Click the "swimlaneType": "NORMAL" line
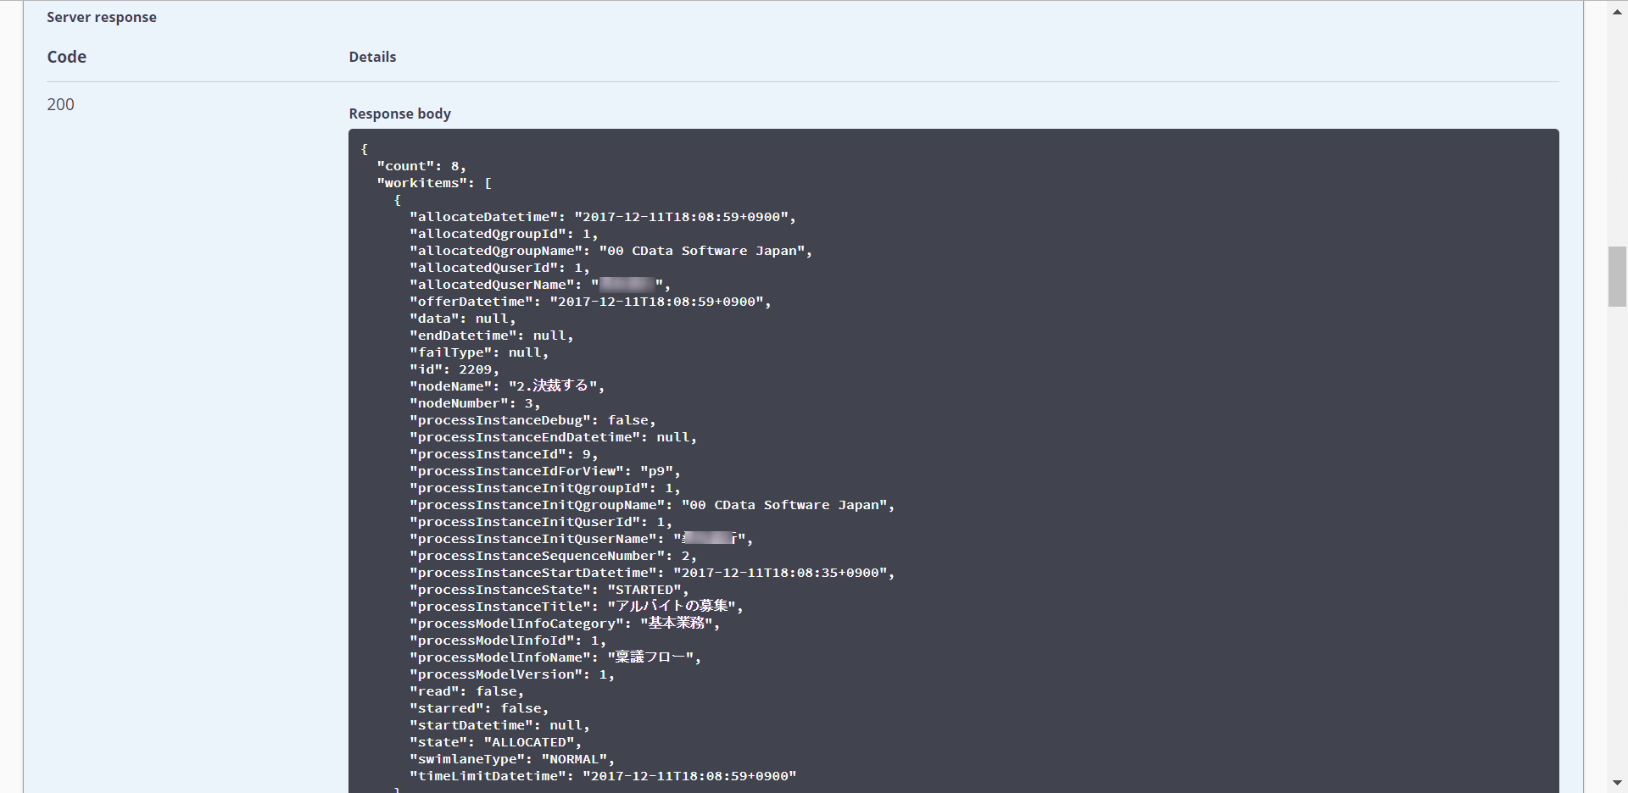This screenshot has height=793, width=1628. [512, 759]
